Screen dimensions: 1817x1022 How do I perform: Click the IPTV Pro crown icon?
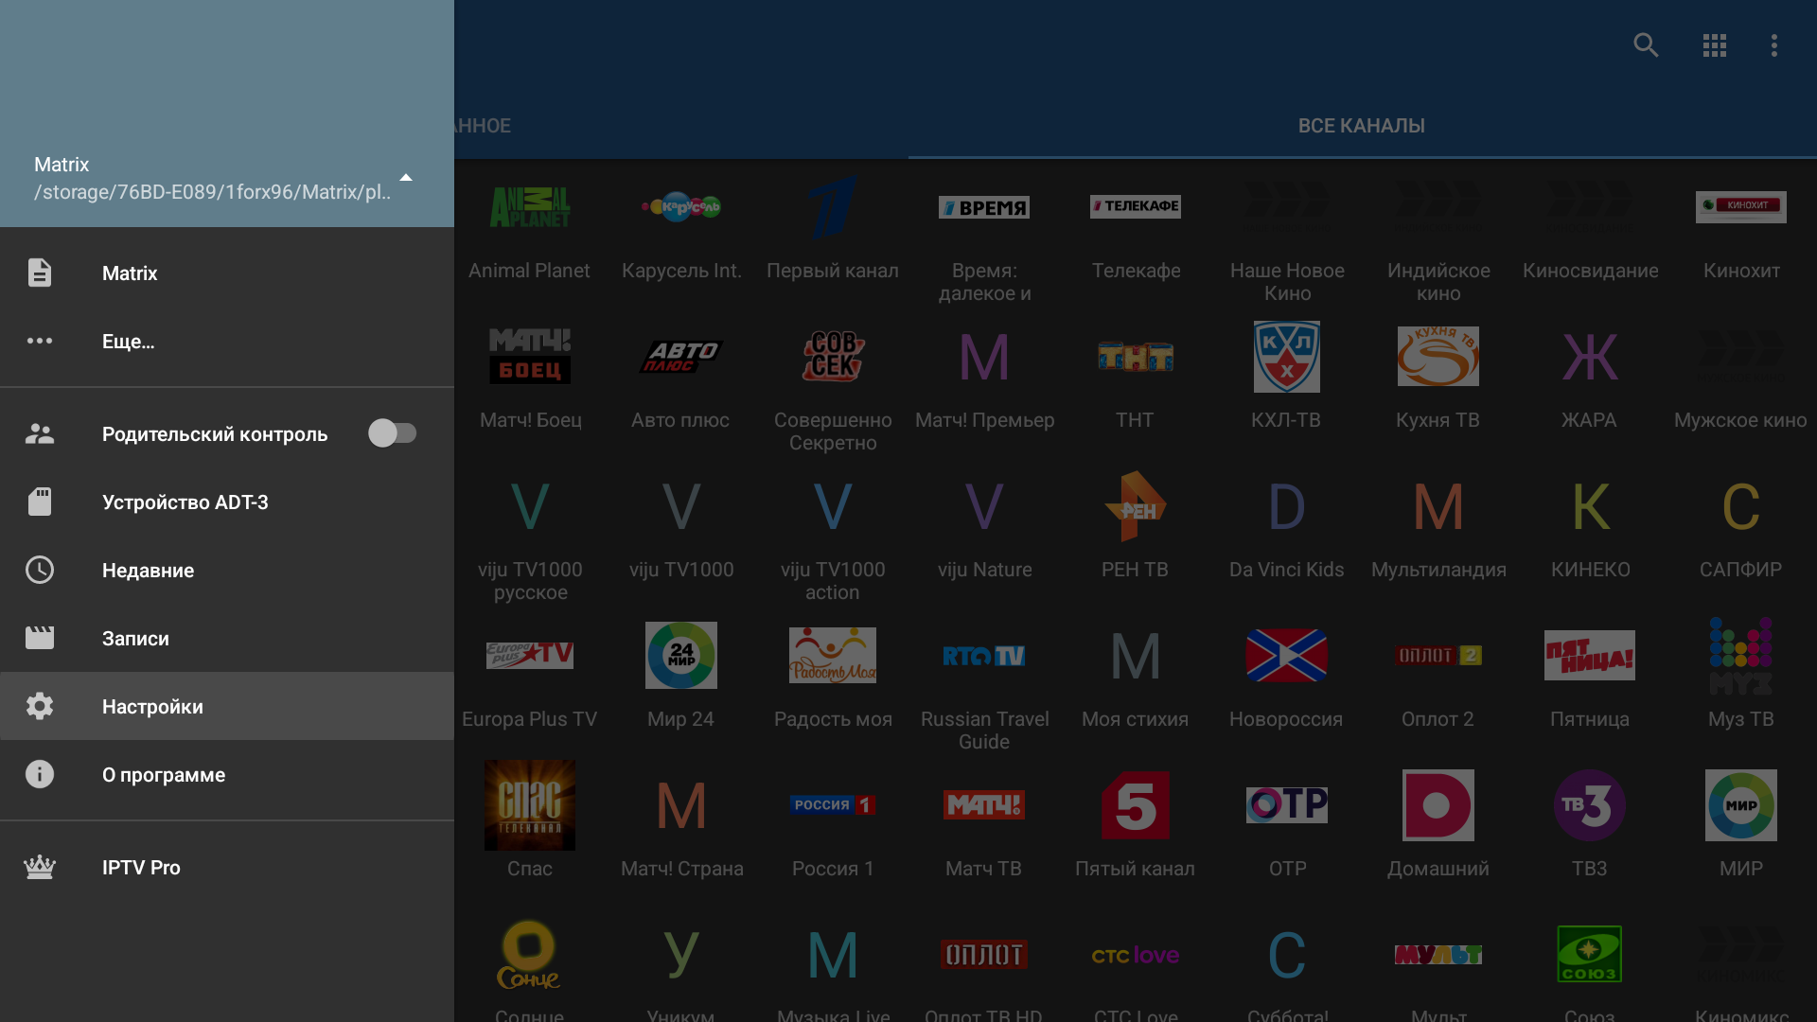pos(40,867)
